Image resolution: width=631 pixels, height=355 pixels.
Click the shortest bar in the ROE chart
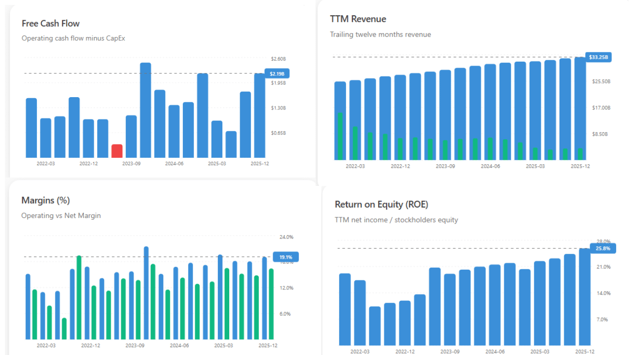(x=375, y=325)
